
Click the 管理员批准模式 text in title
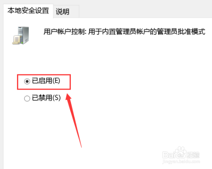point(181,32)
